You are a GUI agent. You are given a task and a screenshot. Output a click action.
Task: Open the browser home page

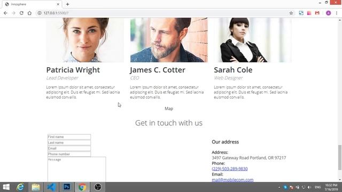[x=29, y=13]
